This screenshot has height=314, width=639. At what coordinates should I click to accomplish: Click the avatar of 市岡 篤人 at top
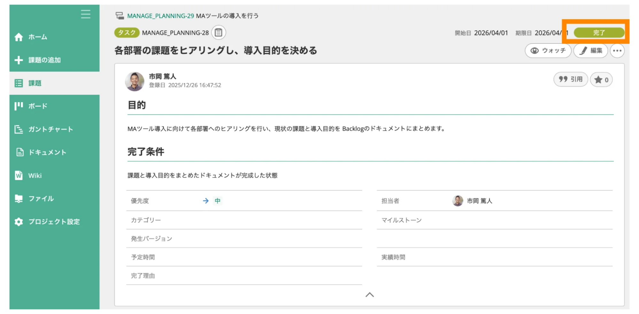135,81
